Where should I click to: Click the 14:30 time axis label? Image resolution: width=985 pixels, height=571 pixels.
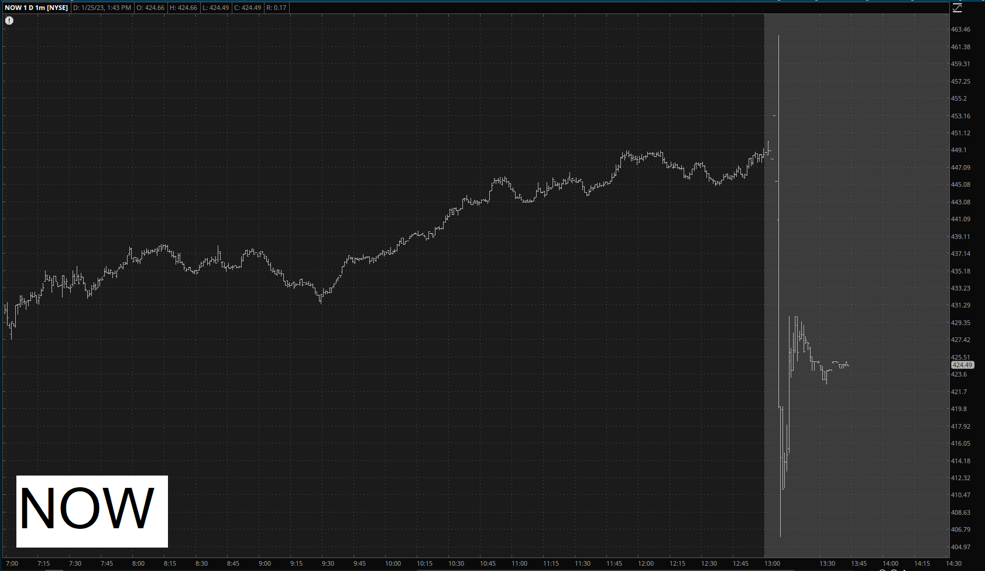[x=953, y=563]
